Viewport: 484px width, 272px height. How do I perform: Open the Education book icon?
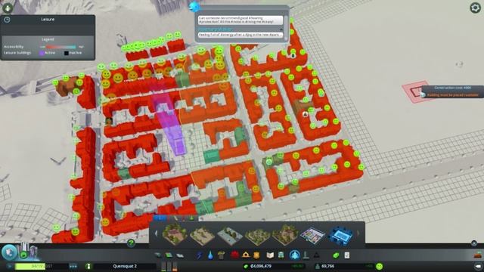(x=270, y=255)
